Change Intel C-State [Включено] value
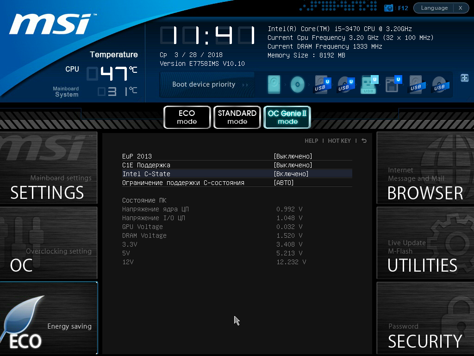 (x=291, y=174)
